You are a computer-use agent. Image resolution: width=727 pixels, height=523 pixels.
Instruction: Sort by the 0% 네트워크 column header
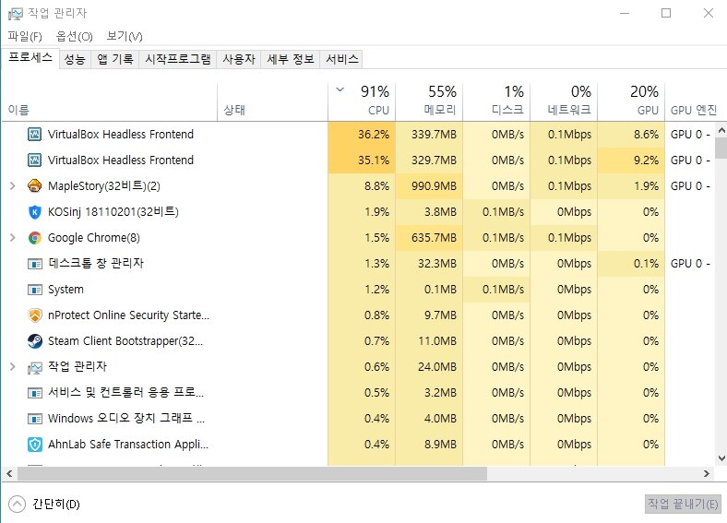click(x=564, y=102)
